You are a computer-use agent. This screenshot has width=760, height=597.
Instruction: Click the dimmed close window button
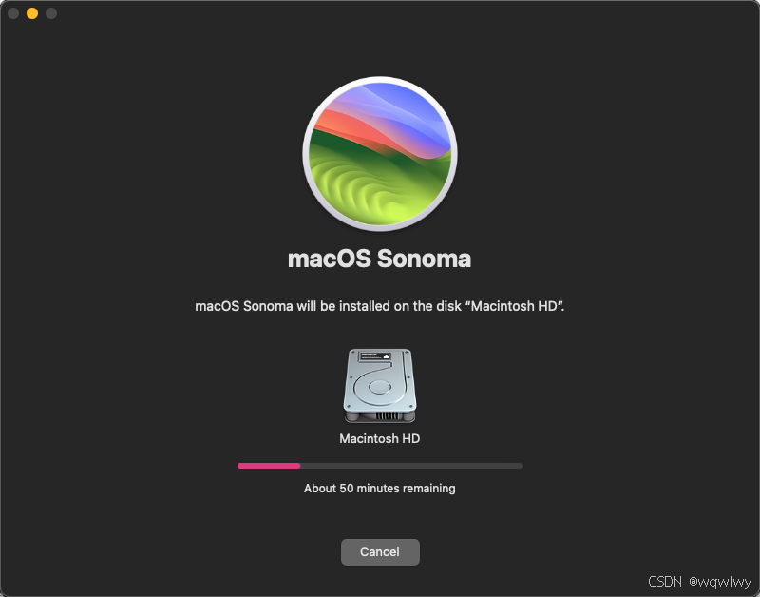pyautogui.click(x=13, y=13)
